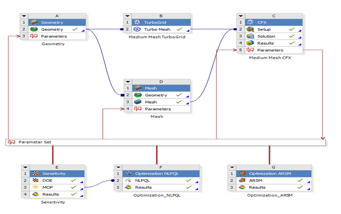The height and width of the screenshot is (214, 341).
Task: Click the Mesh system header icon in D
Action: tap(138, 88)
